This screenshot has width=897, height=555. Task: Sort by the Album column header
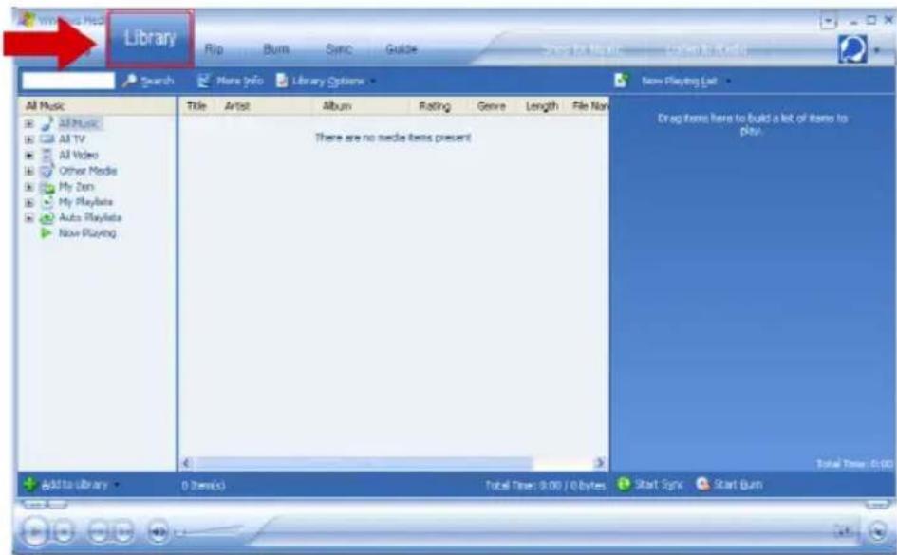tap(337, 105)
